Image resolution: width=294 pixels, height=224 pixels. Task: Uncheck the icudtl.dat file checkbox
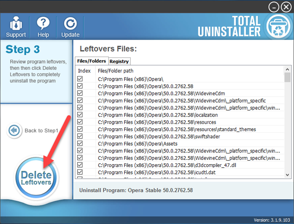[80, 172]
